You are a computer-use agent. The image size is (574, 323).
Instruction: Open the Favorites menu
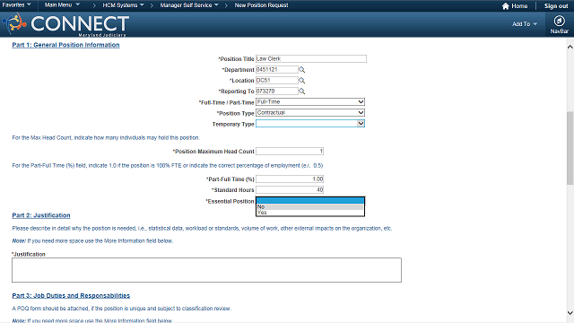(x=16, y=5)
